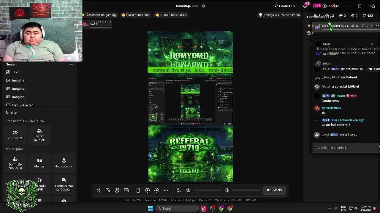Image resolution: width=380 pixels, height=213 pixels.
Task: Open the magic wand effects tool
Action: tap(98, 191)
